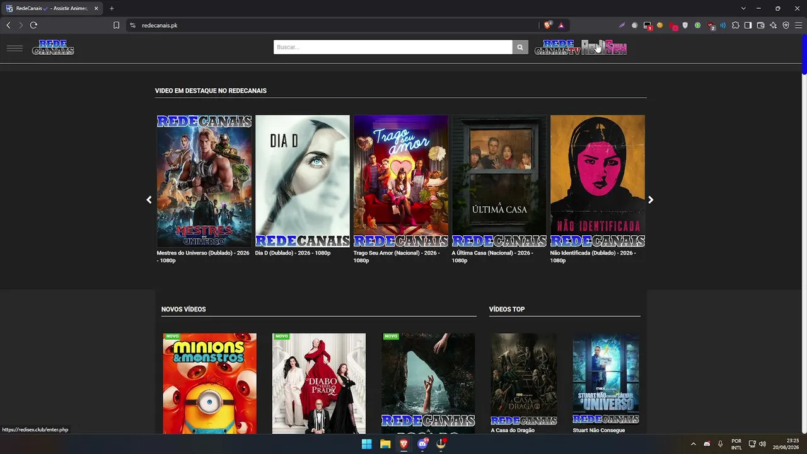The width and height of the screenshot is (807, 454).
Task: Open the Extensions puzzle icon
Action: [x=736, y=25]
